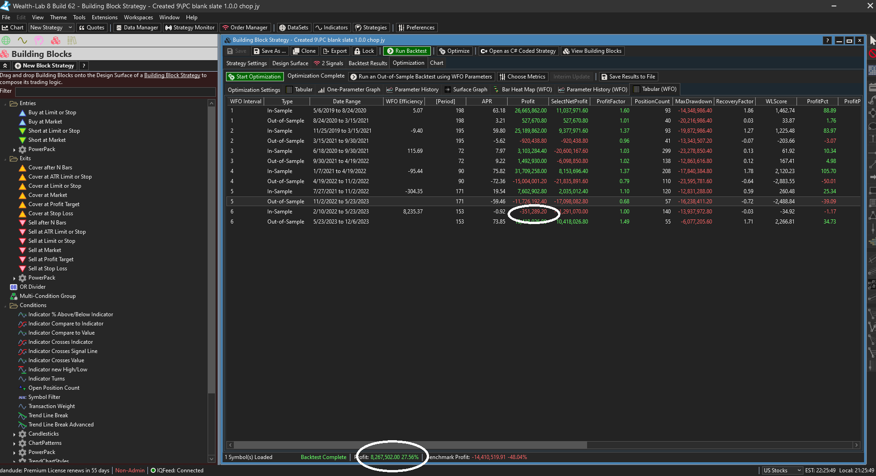Switch to the Backtest Results tab

pyautogui.click(x=367, y=63)
